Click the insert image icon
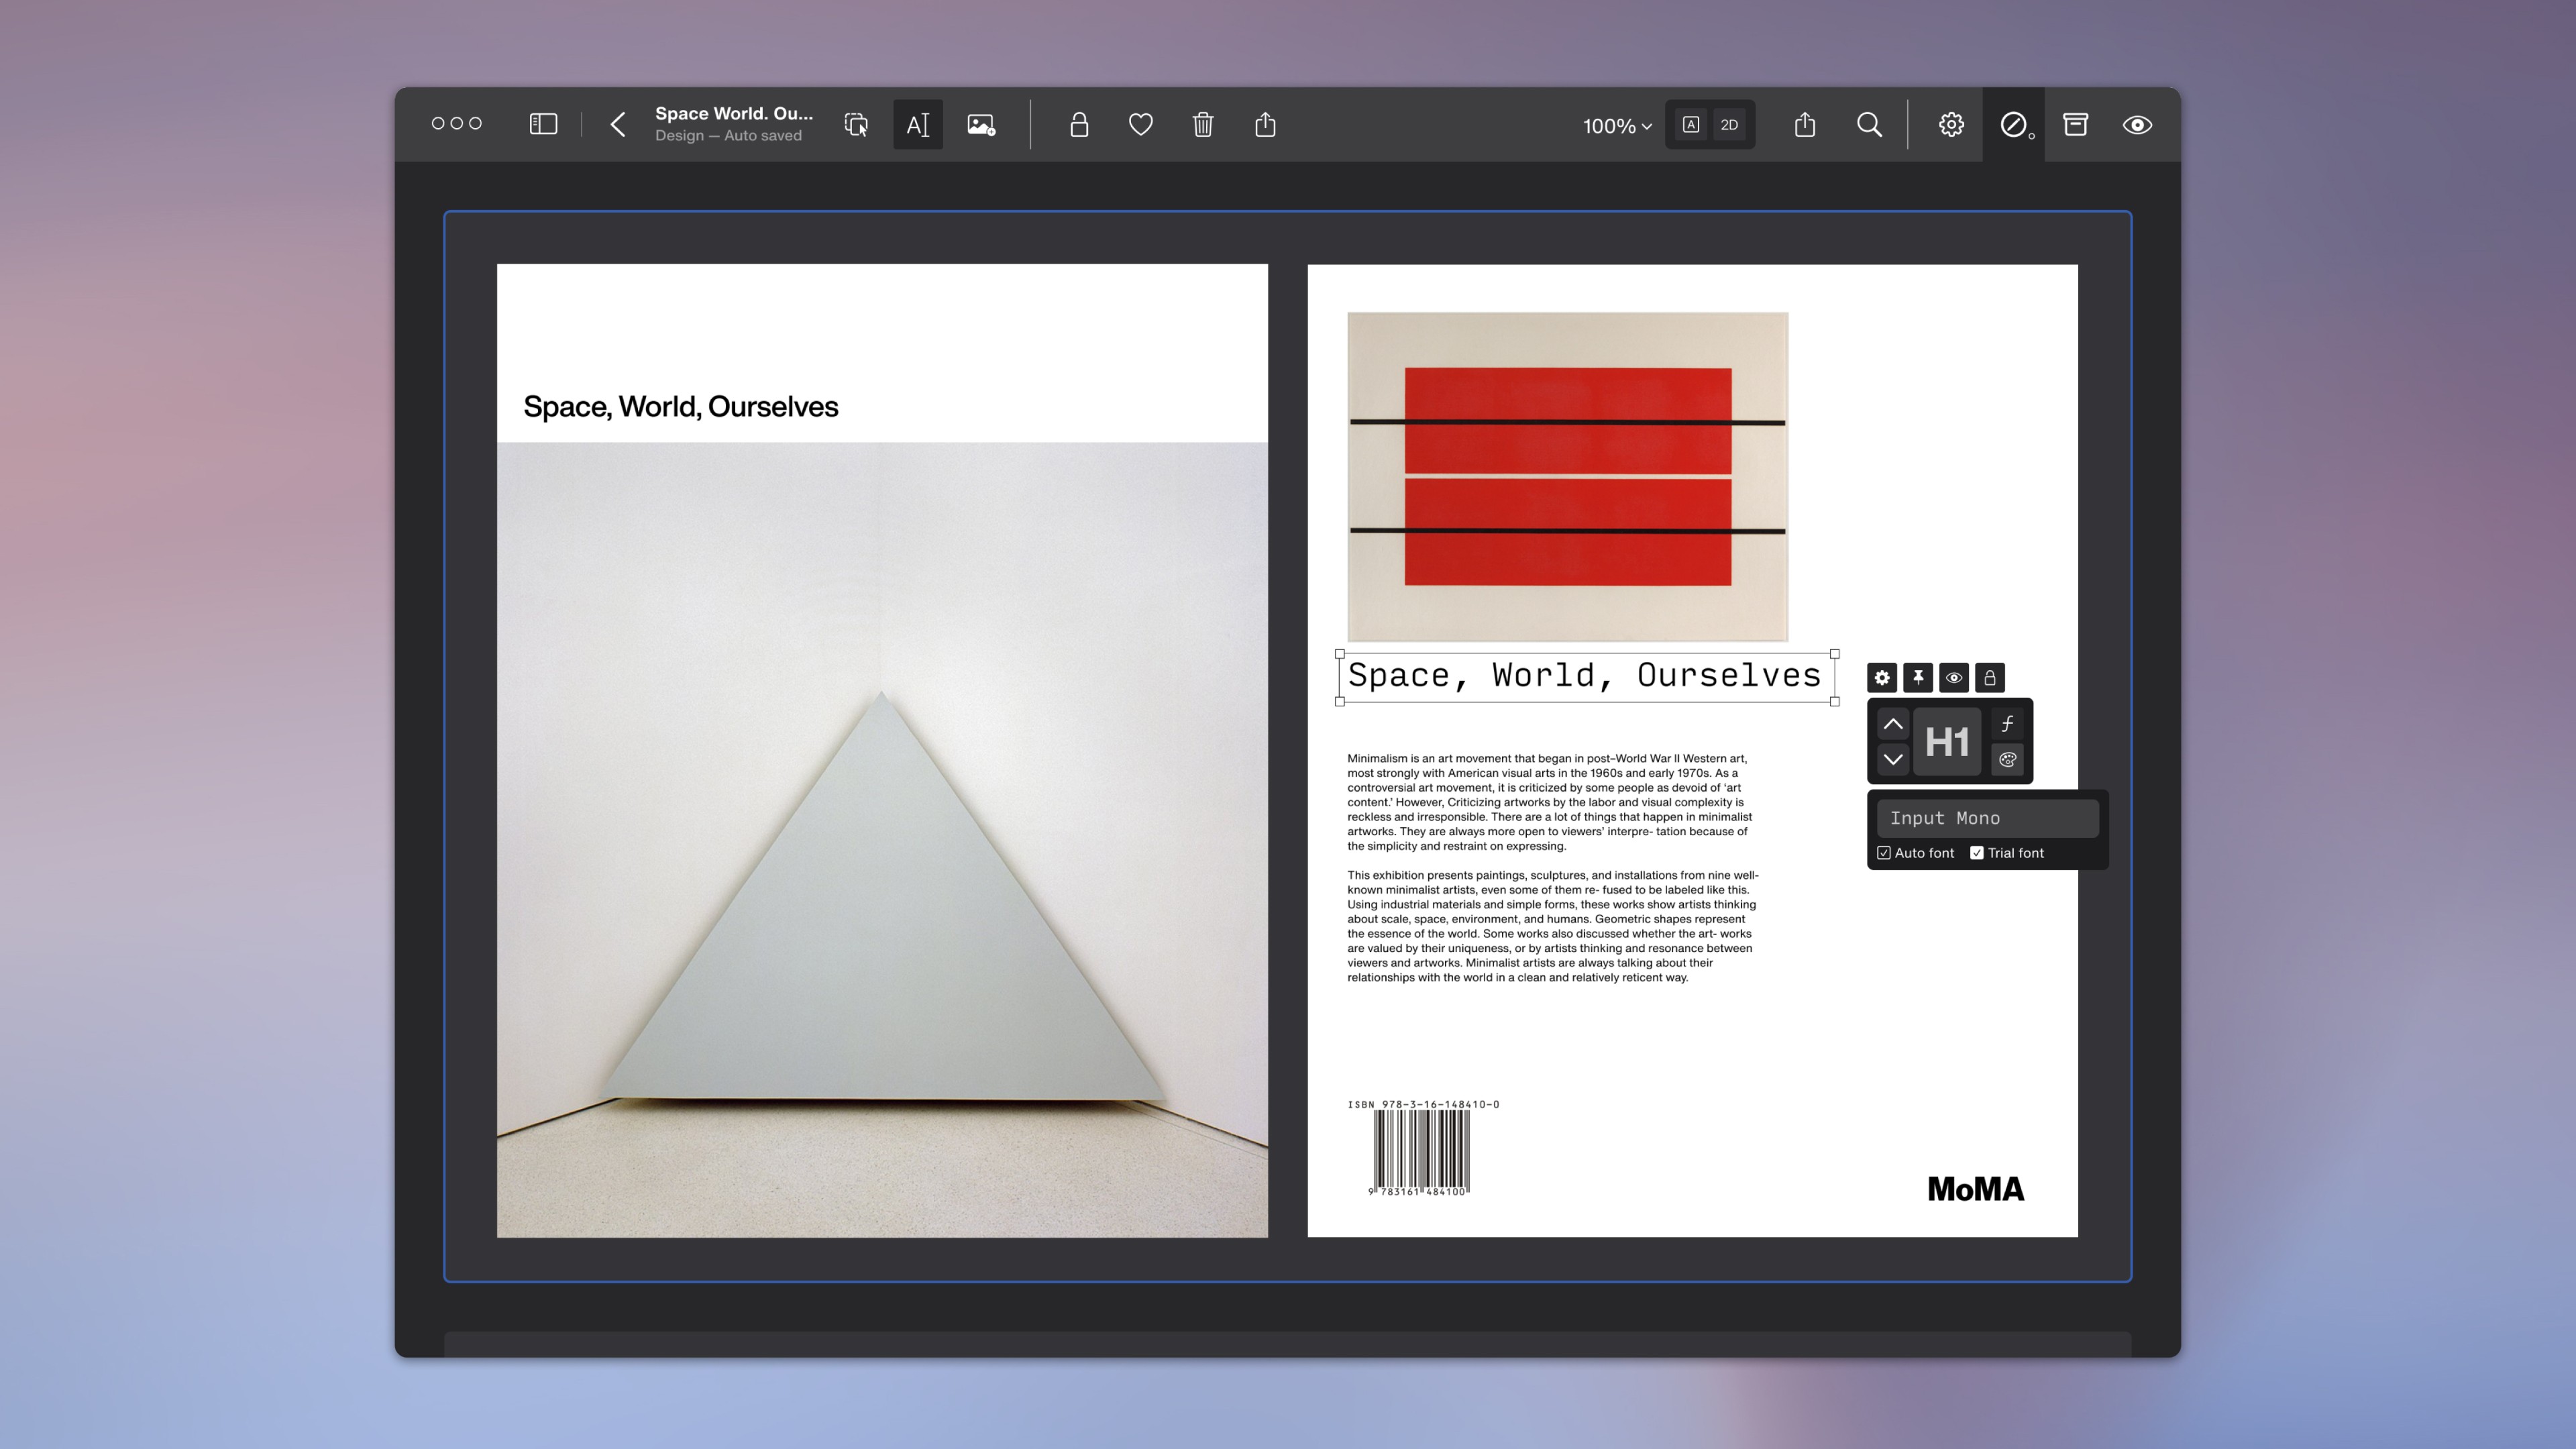Viewport: 2576px width, 1449px height. pyautogui.click(x=980, y=125)
